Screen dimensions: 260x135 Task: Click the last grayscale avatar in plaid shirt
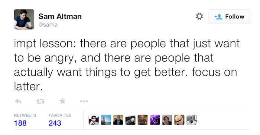(192, 120)
